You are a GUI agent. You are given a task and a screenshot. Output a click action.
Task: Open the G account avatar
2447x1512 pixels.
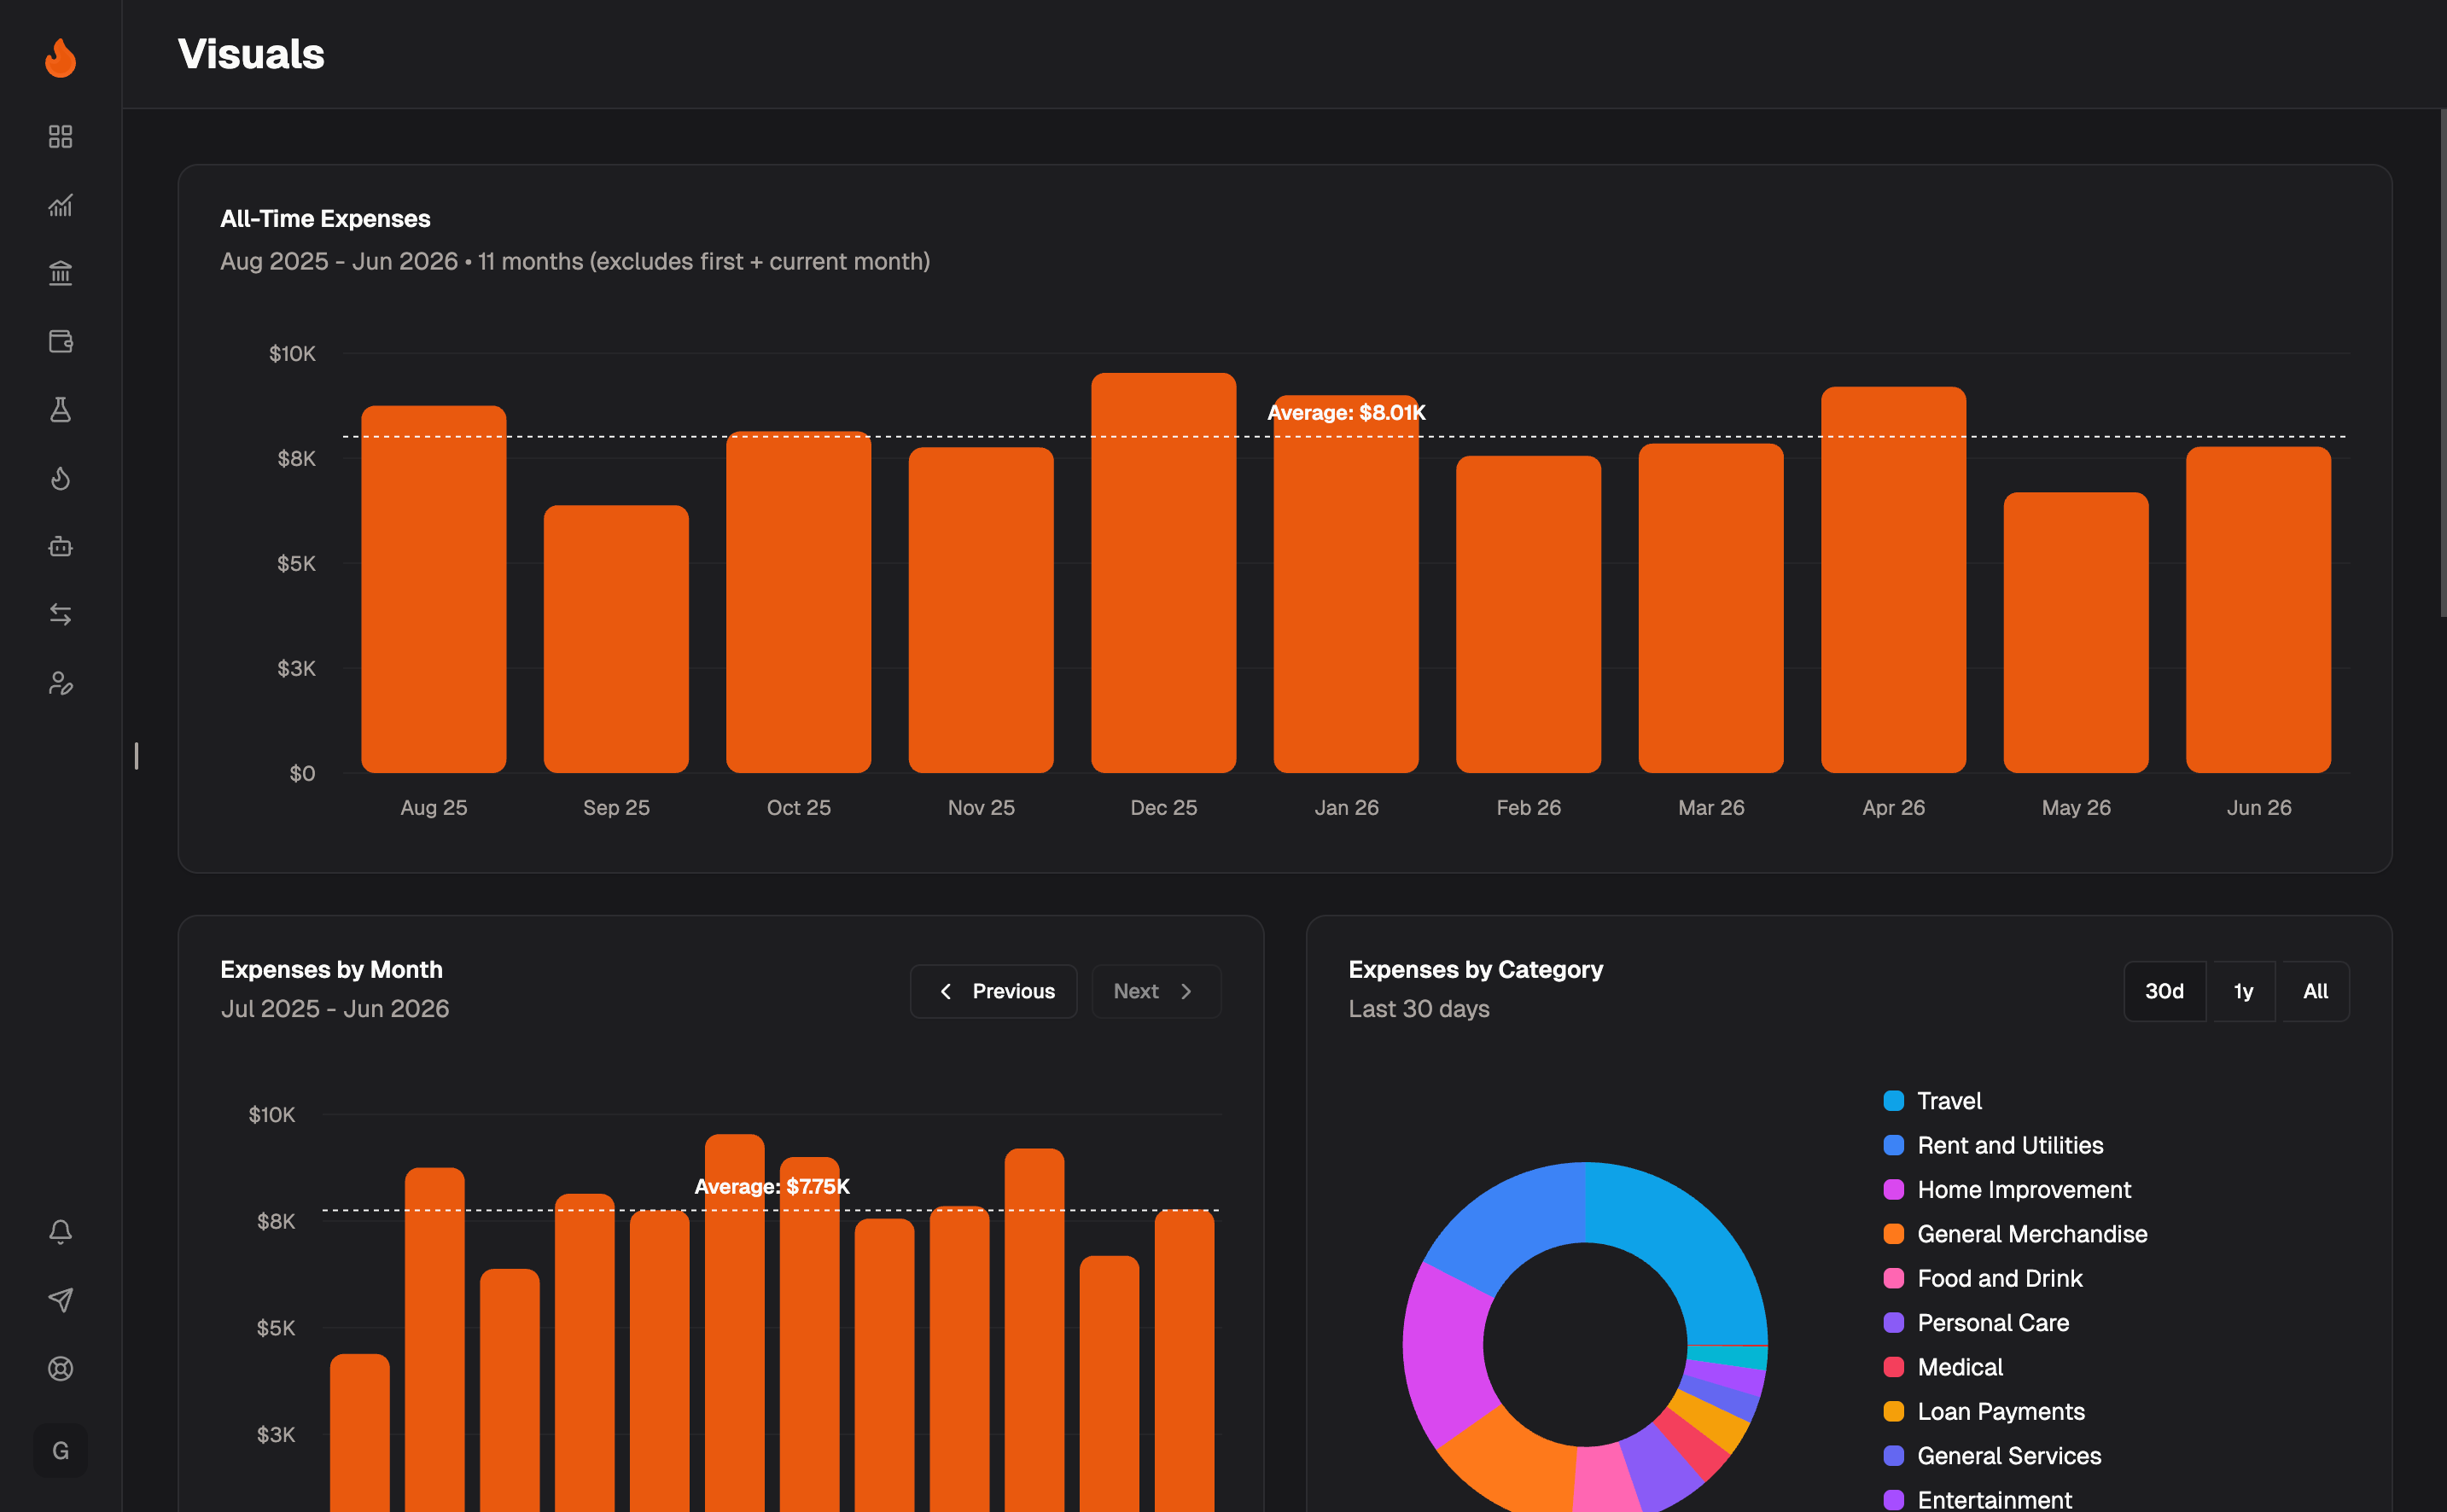[60, 1450]
